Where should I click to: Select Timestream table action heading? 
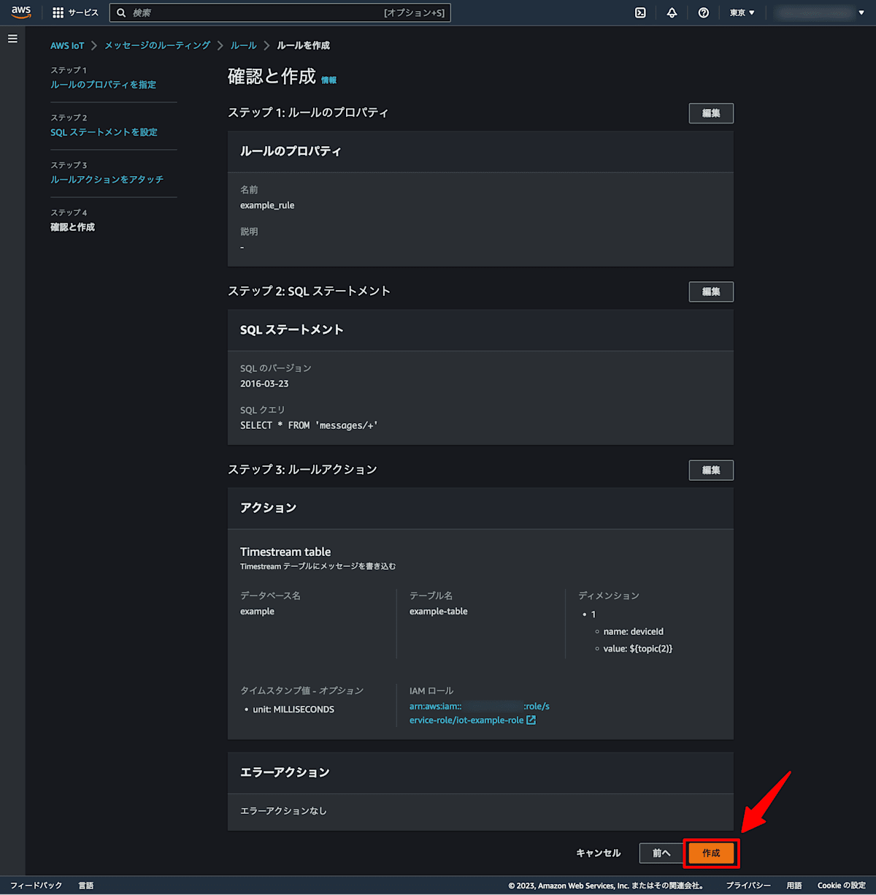[285, 552]
